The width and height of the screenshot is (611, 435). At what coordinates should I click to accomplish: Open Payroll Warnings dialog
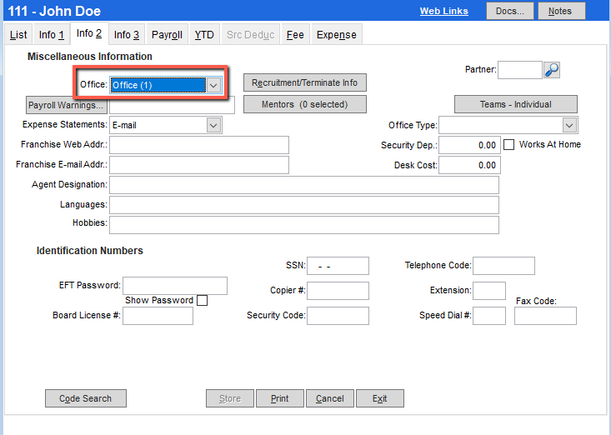pyautogui.click(x=66, y=106)
